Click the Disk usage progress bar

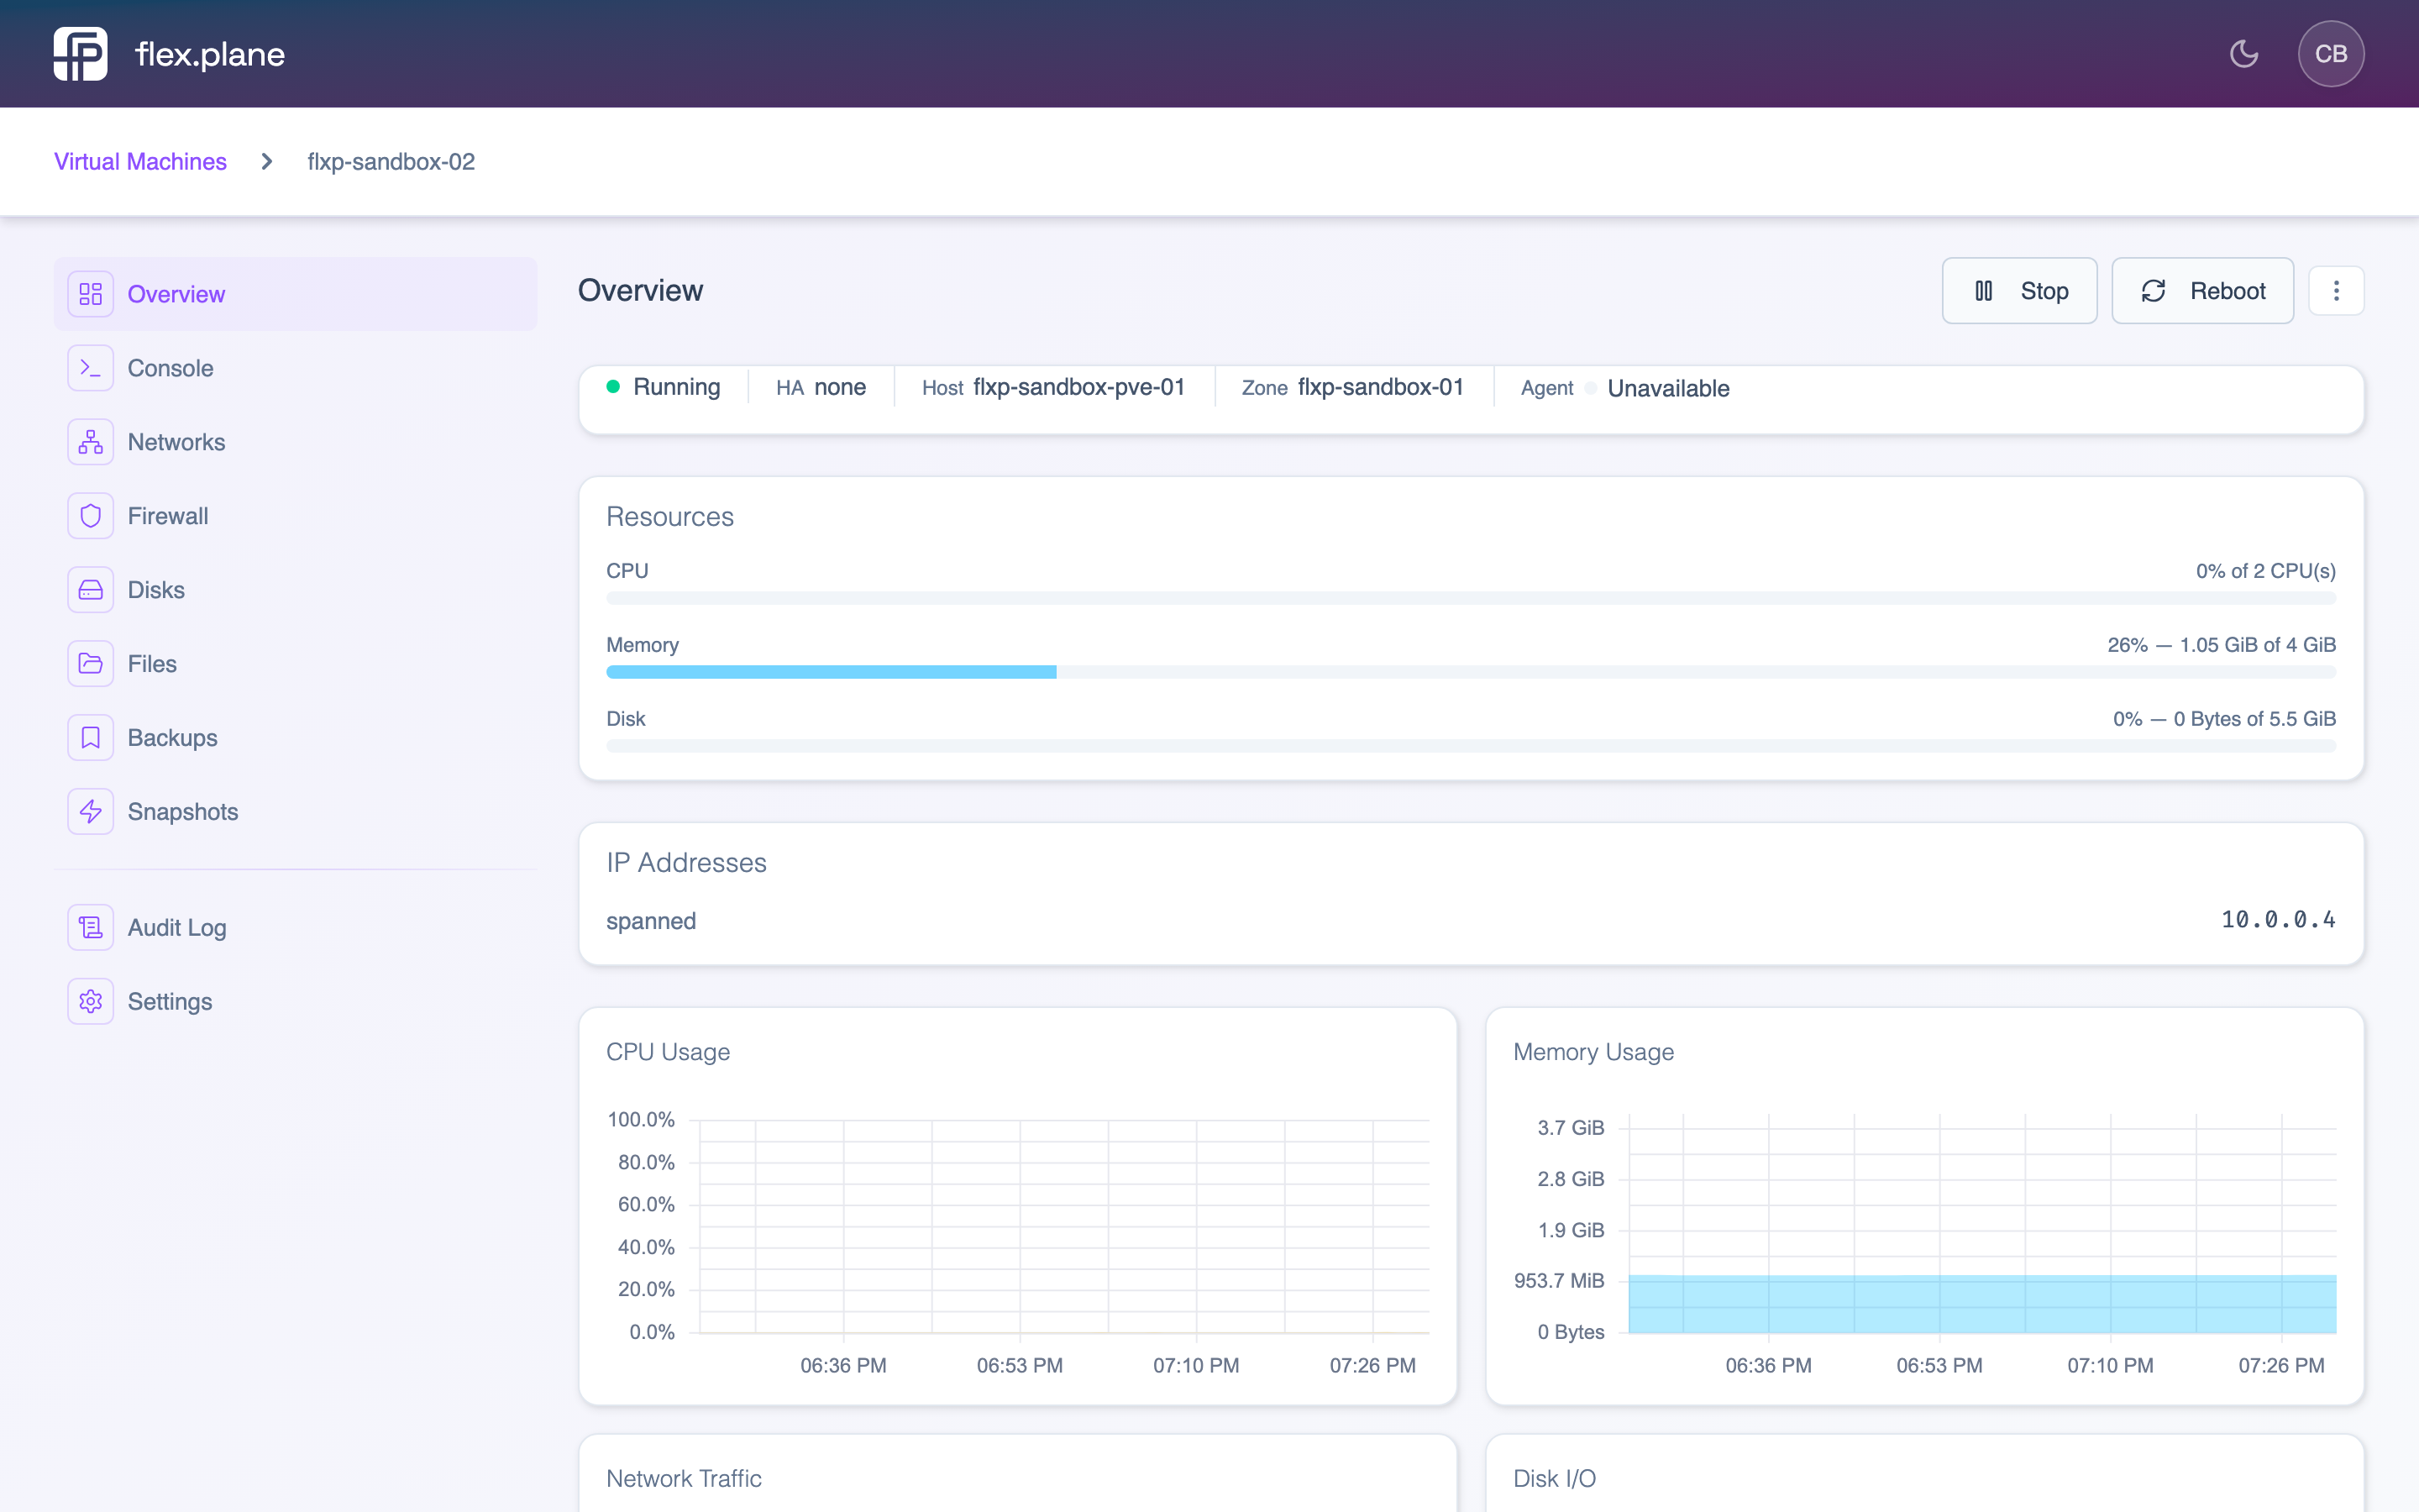tap(1471, 746)
